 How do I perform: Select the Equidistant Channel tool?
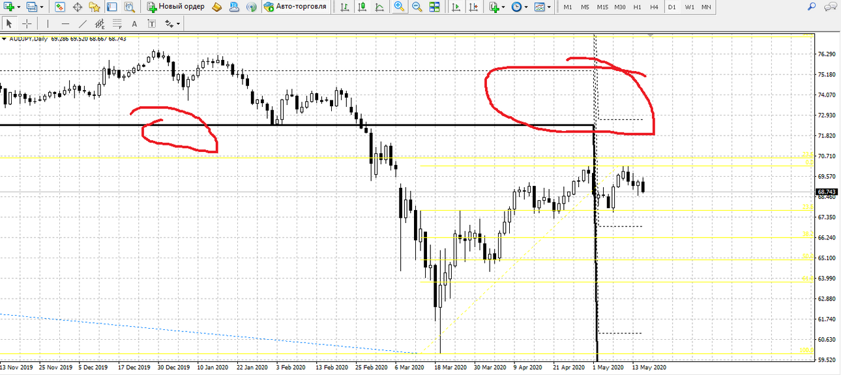click(100, 23)
